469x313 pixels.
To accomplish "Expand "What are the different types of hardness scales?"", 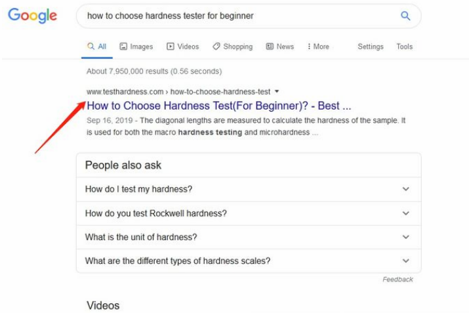I will pos(249,261).
